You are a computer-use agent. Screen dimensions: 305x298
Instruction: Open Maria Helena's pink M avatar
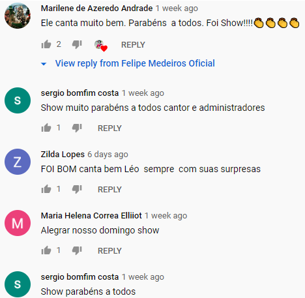coord(18,223)
